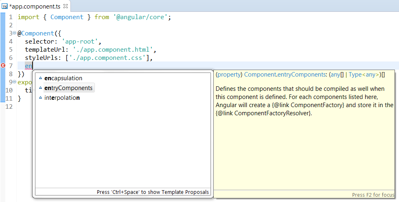Select the encapsulation completion proposal

click(63, 78)
